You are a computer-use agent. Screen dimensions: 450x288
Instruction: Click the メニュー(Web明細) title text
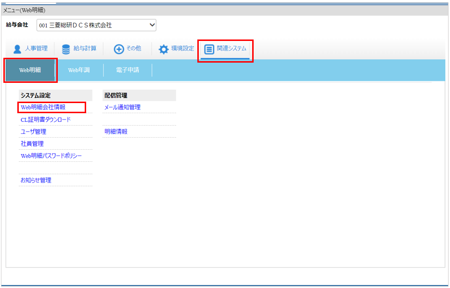coord(24,10)
